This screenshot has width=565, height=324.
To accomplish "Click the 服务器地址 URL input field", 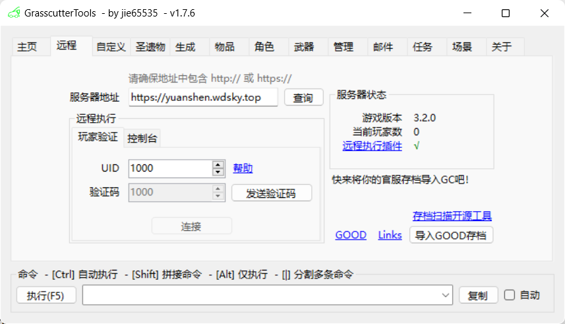I will tap(202, 98).
